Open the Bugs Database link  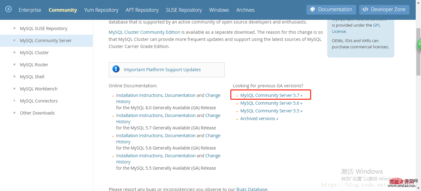[252, 189]
